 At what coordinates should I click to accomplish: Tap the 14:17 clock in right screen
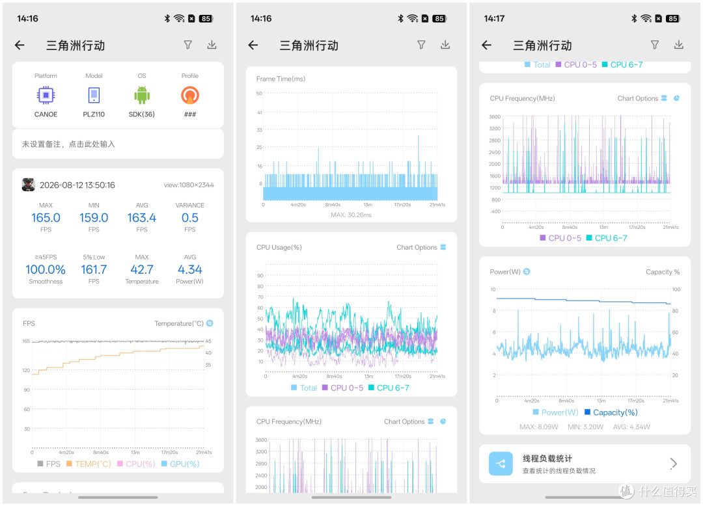pyautogui.click(x=494, y=18)
